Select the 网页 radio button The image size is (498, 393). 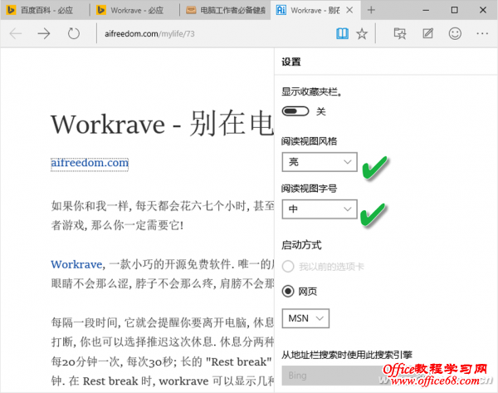(288, 292)
